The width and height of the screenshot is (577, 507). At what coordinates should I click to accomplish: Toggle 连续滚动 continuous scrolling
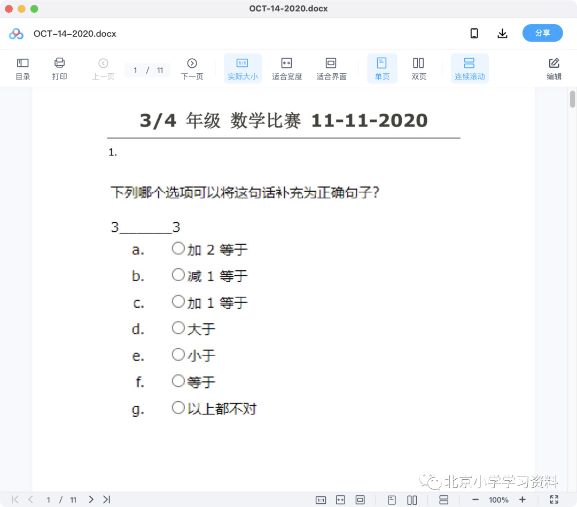[470, 68]
